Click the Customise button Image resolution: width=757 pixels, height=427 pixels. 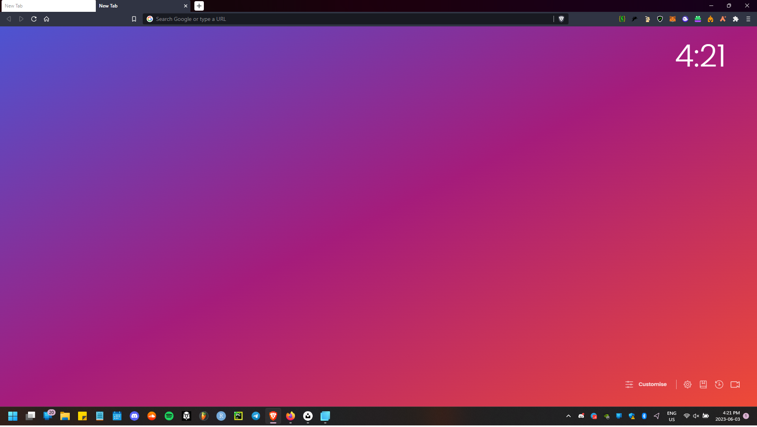click(646, 384)
